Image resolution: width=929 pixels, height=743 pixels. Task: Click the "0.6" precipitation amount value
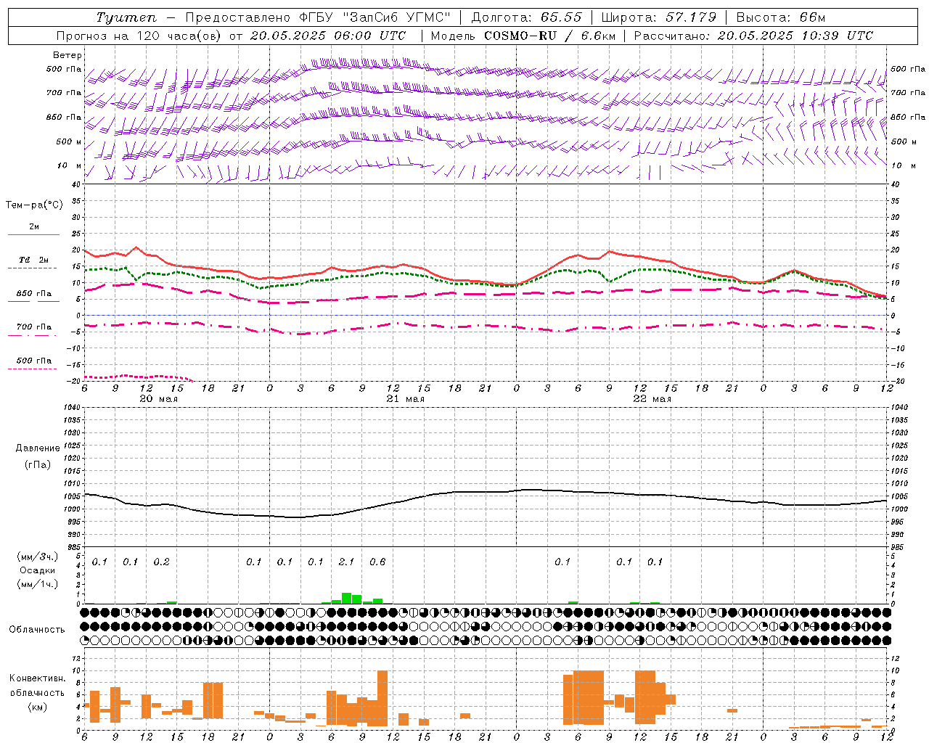[x=377, y=562]
